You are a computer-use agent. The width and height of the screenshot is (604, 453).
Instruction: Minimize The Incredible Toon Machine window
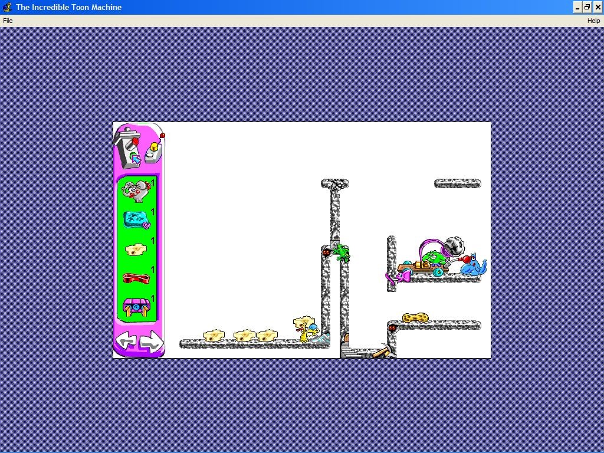click(577, 7)
